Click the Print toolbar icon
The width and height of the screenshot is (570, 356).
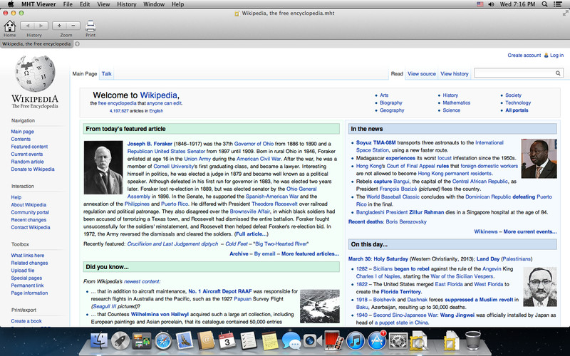pyautogui.click(x=90, y=26)
